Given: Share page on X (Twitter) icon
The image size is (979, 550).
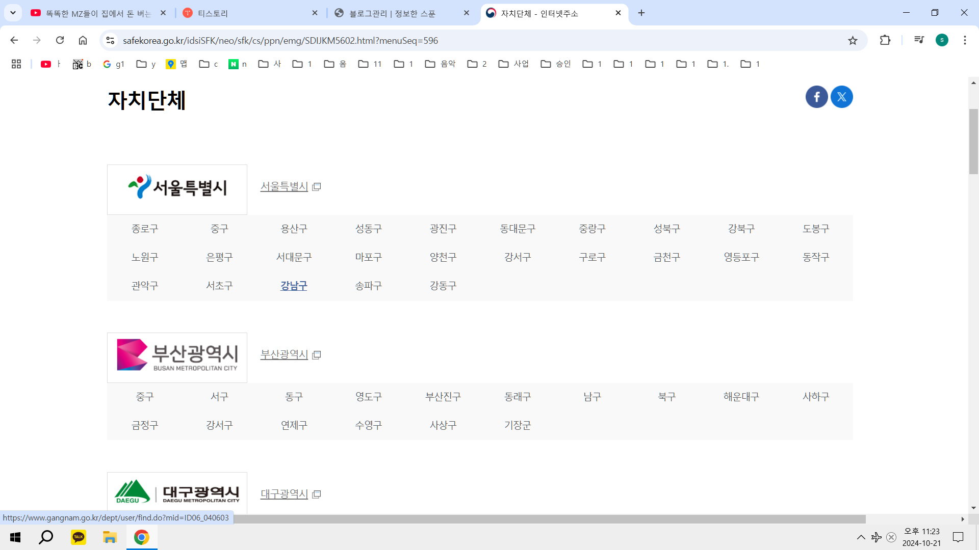Looking at the screenshot, I should (841, 97).
